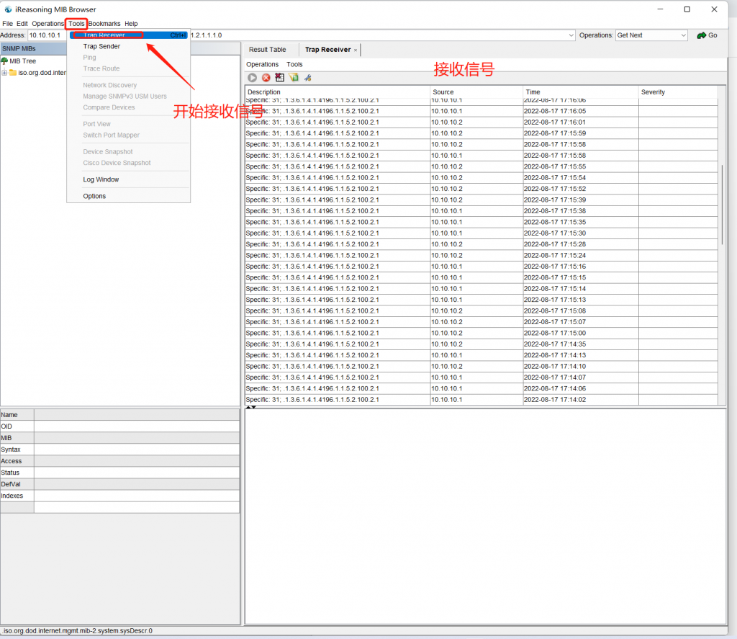Select Device Snapshot in the Tools menu
737x639 pixels.
point(128,151)
